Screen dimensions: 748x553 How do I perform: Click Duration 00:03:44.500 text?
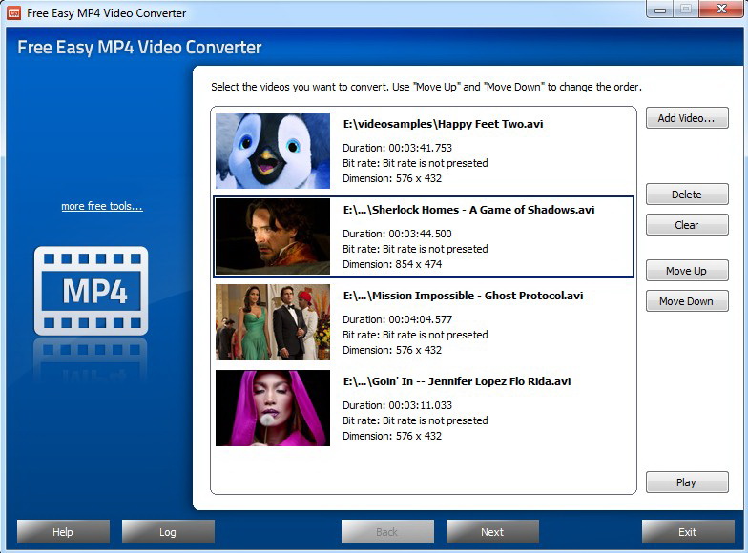pos(397,234)
